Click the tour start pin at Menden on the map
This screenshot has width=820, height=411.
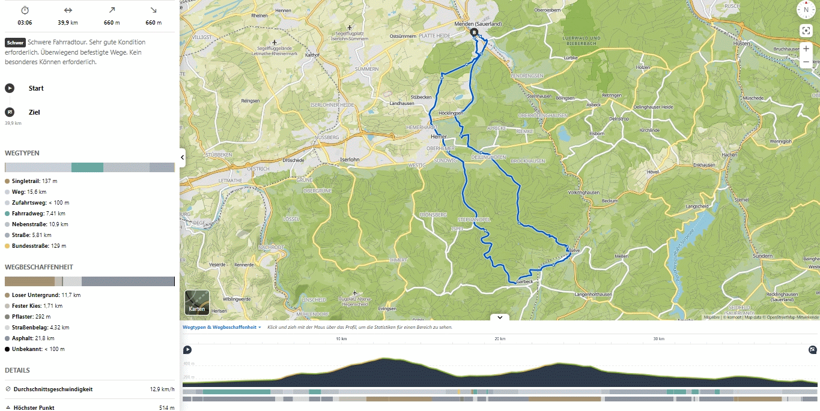474,32
